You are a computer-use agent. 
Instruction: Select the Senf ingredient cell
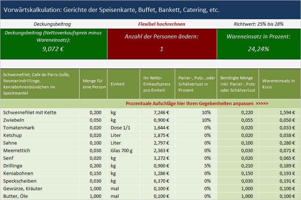click(40, 158)
